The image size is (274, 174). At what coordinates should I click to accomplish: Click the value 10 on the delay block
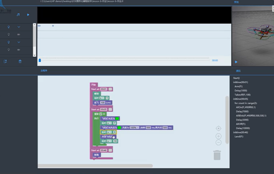coord(115,141)
